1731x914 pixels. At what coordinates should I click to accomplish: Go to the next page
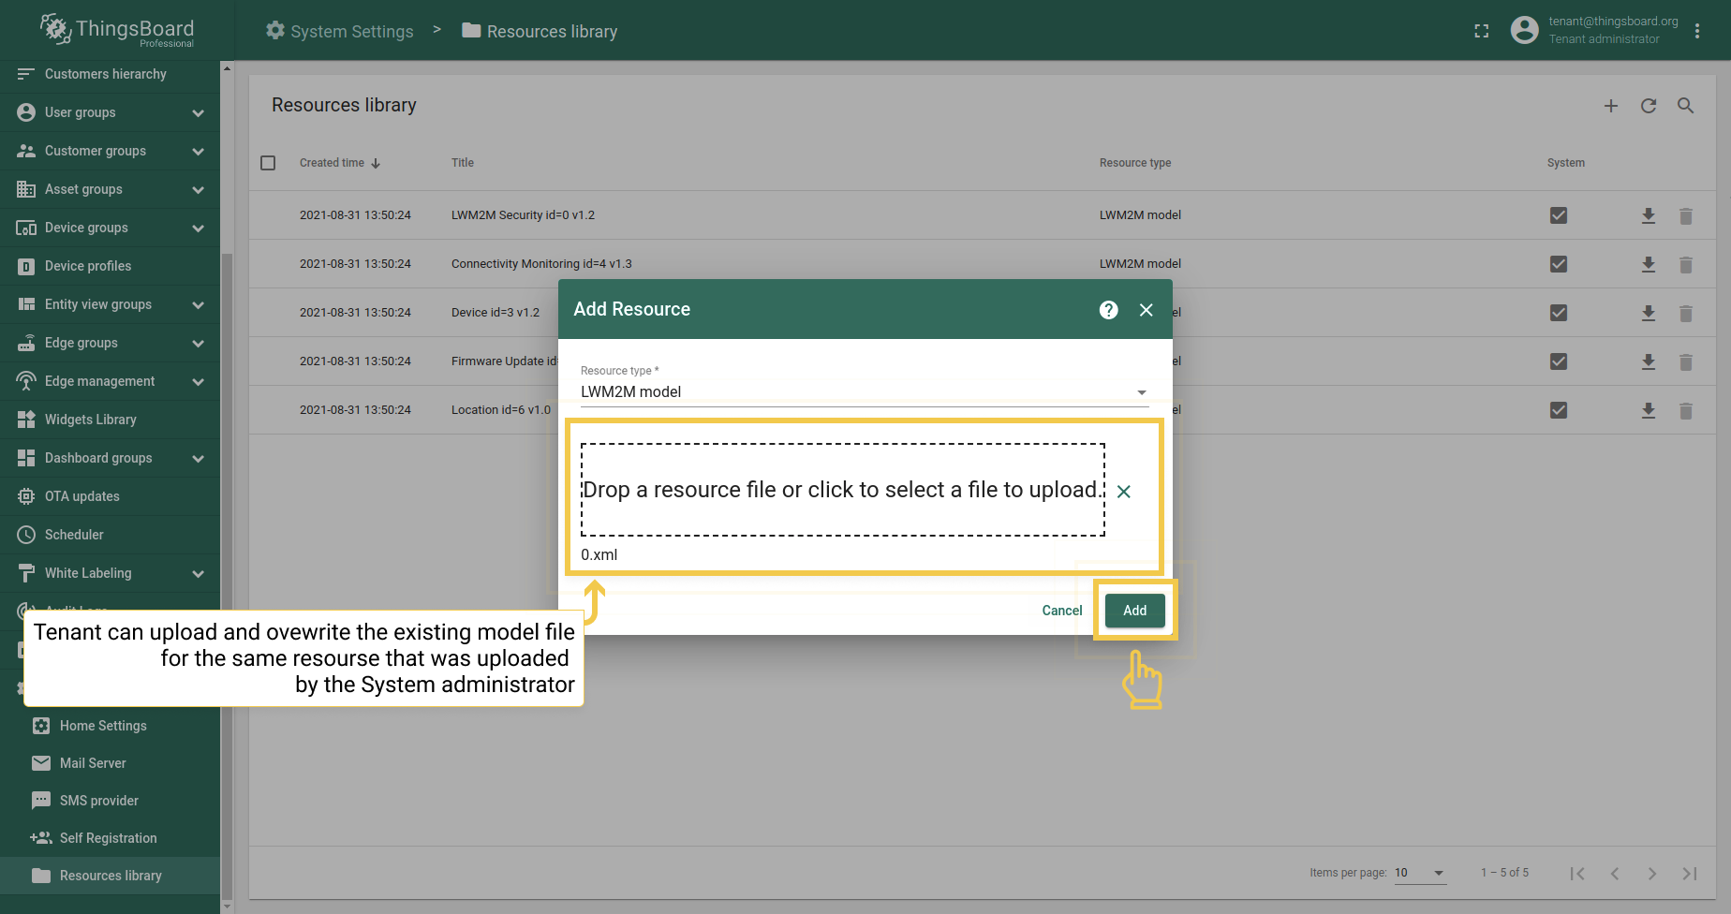point(1652,874)
